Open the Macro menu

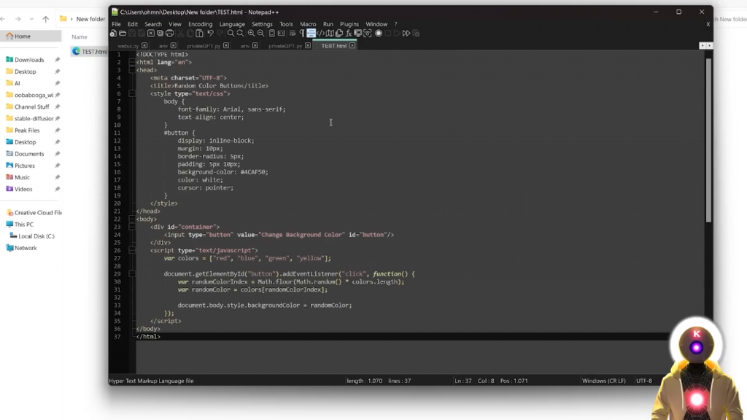(308, 24)
